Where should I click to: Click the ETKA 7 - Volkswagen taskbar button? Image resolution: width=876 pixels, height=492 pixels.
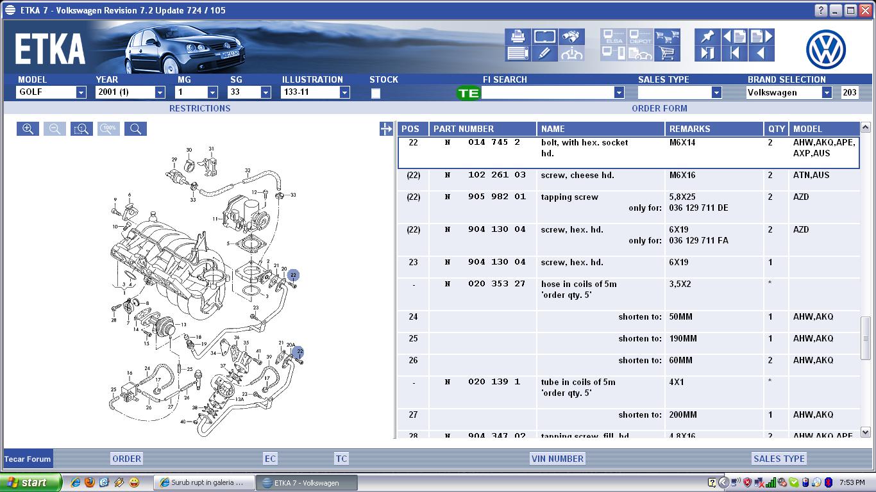click(x=307, y=482)
